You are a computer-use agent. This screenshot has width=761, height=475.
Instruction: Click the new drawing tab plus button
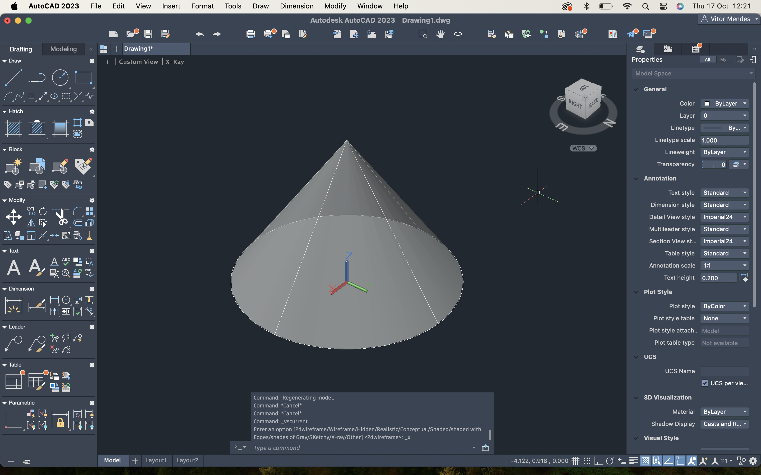click(116, 49)
